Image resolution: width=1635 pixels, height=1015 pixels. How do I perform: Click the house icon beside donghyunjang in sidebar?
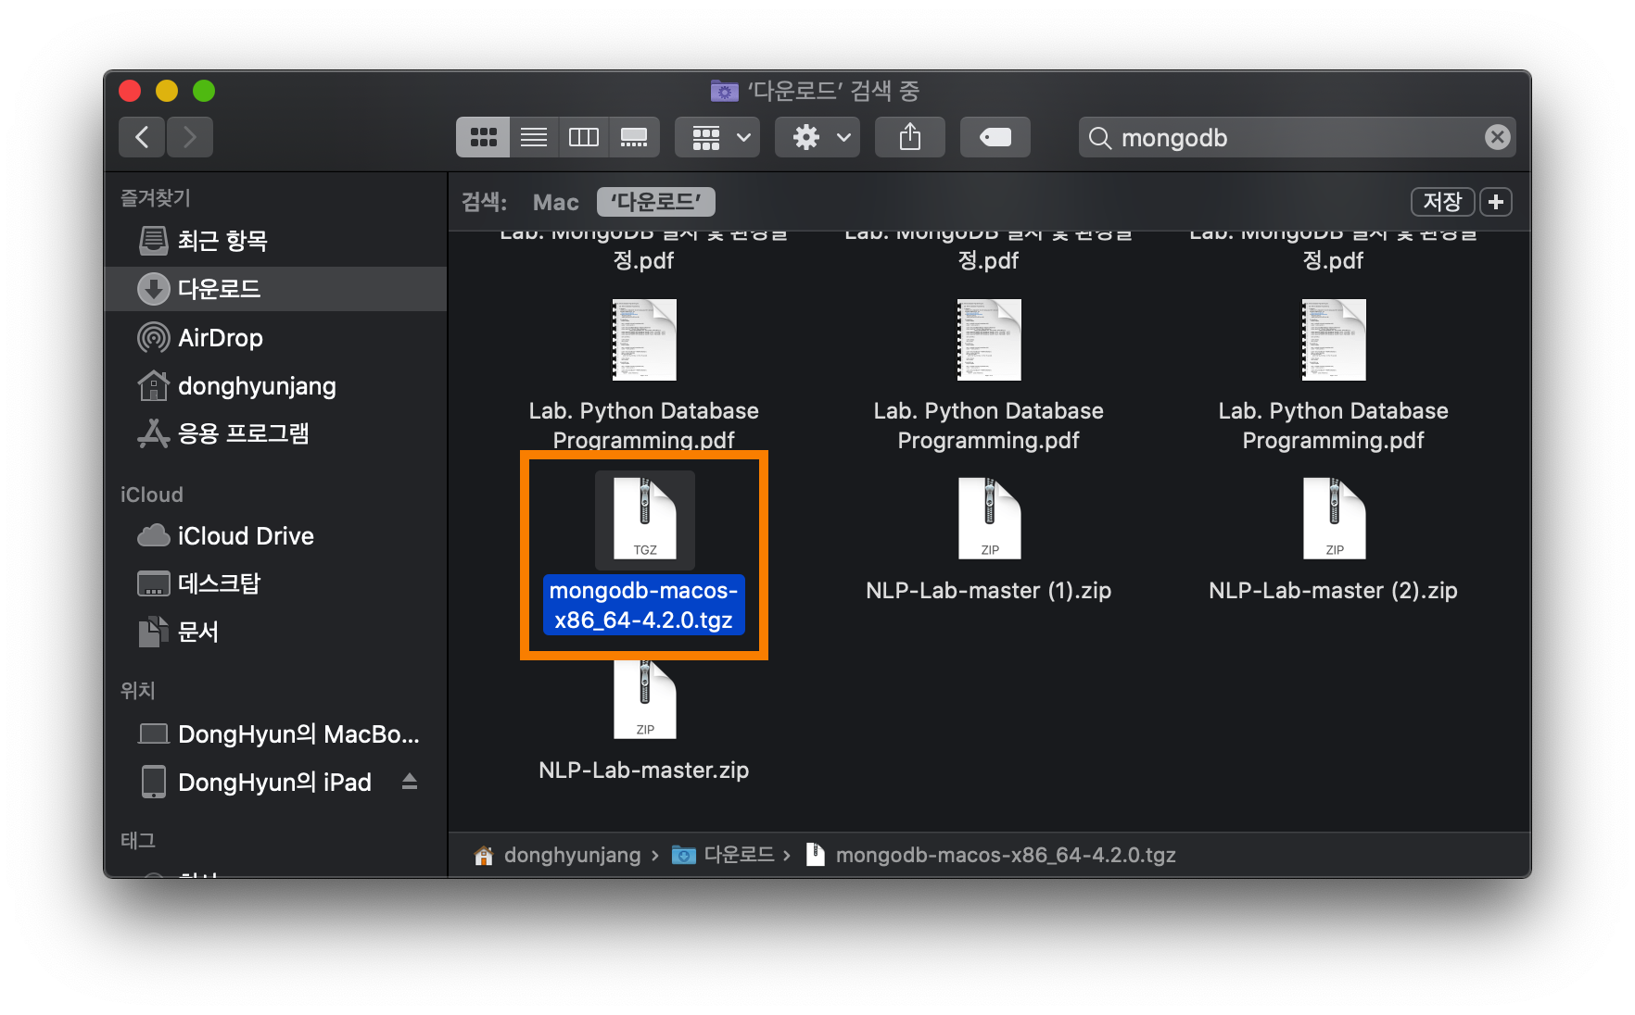tap(154, 385)
